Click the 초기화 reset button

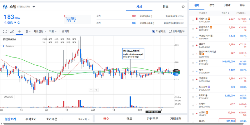tap(66, 31)
